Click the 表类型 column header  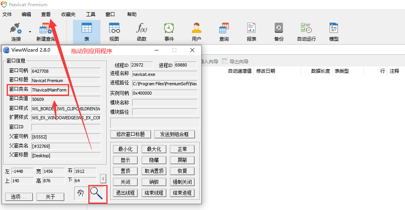342,71
